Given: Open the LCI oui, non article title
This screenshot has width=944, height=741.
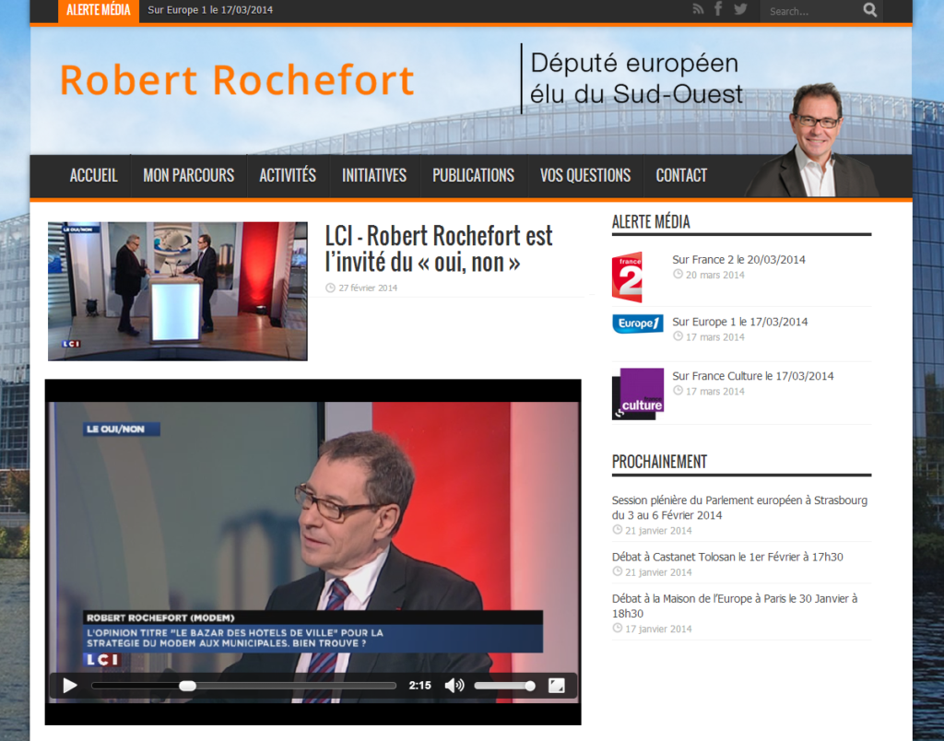Looking at the screenshot, I should pos(438,249).
